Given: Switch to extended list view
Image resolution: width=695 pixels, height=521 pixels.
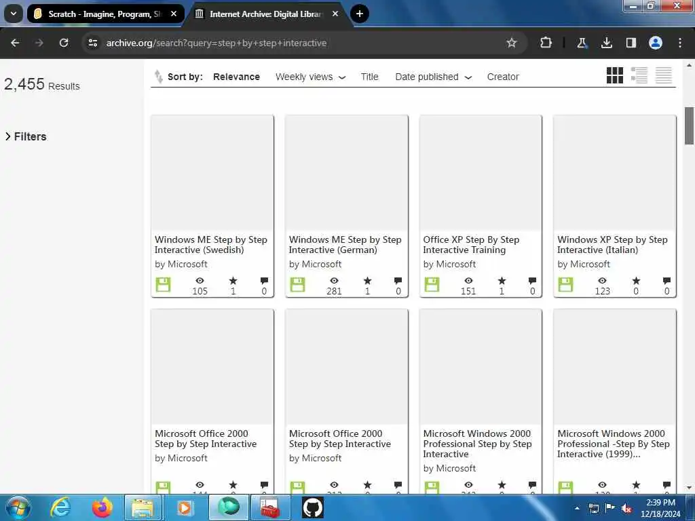Looking at the screenshot, I should [639, 75].
